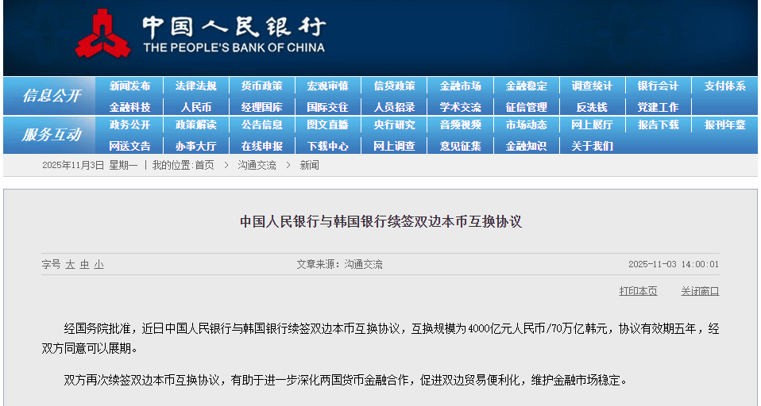Image resolution: width=761 pixels, height=406 pixels.
Task: Click the 沟通交流 breadcrumb link
Action: (257, 165)
